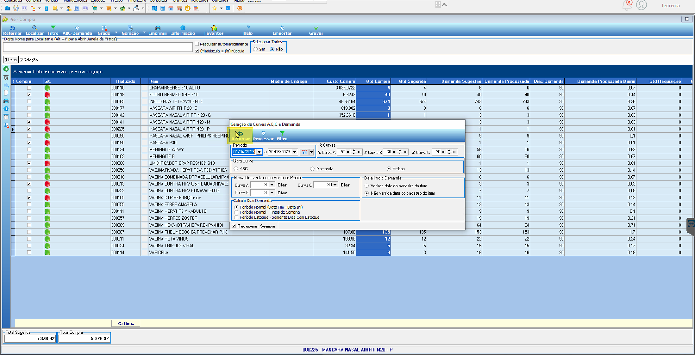Click the item search text field
The height and width of the screenshot is (355, 695).
pos(98,47)
